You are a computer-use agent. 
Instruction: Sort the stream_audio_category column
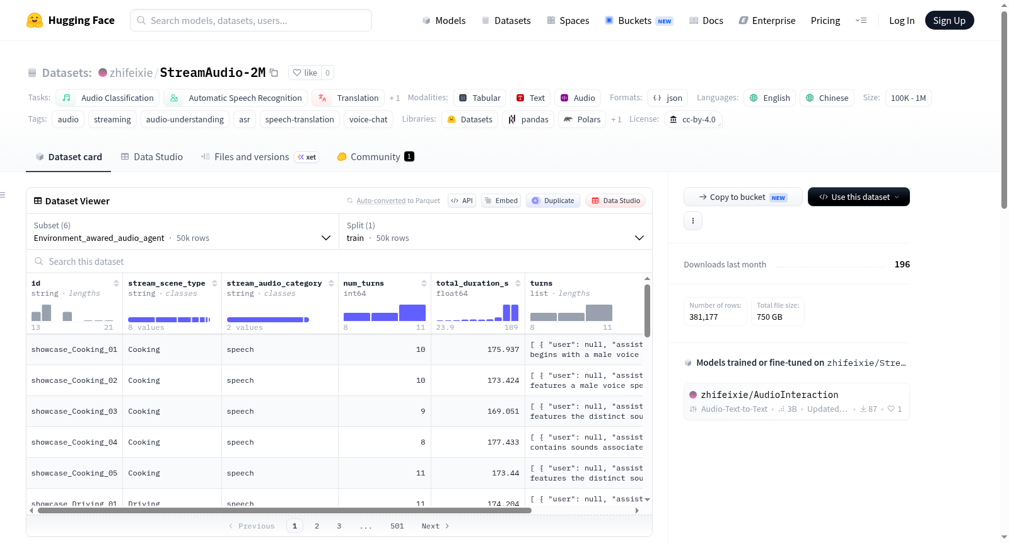[x=331, y=283]
